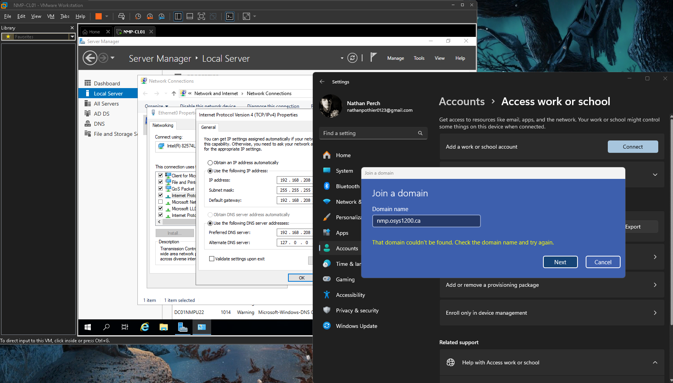Click the VMware take snapshot icon
Image resolution: width=673 pixels, height=383 pixels.
pos(138,16)
